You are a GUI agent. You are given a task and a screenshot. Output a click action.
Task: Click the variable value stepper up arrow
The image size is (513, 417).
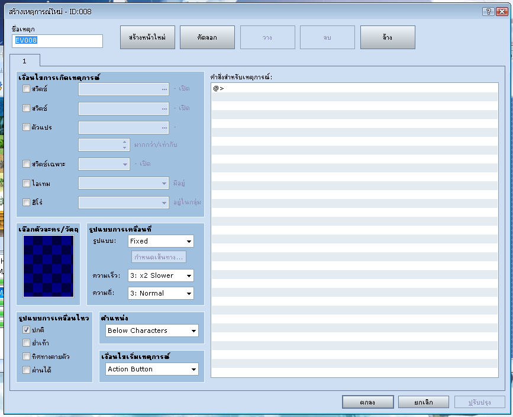pos(124,142)
